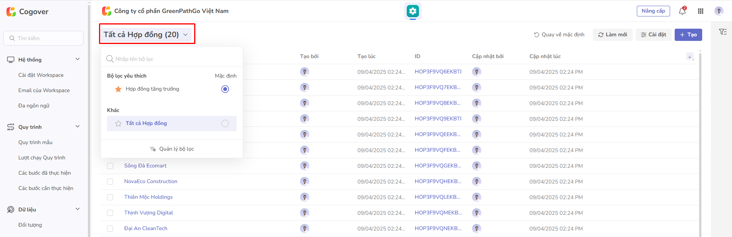Open Đa ngôn ngữ in the sidebar
Screen dimensions: 732x237
pyautogui.click(x=34, y=106)
